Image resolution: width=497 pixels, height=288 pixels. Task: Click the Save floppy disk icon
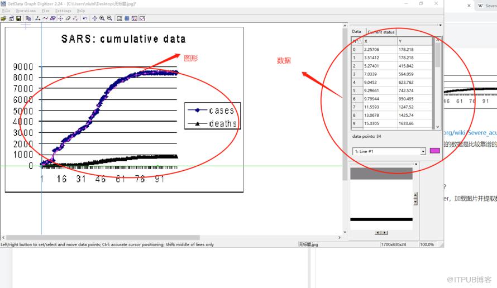point(18,18)
